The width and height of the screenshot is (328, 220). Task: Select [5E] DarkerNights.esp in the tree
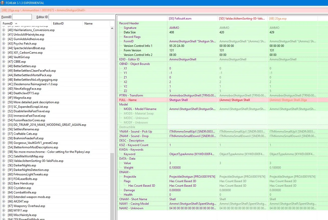(22, 165)
